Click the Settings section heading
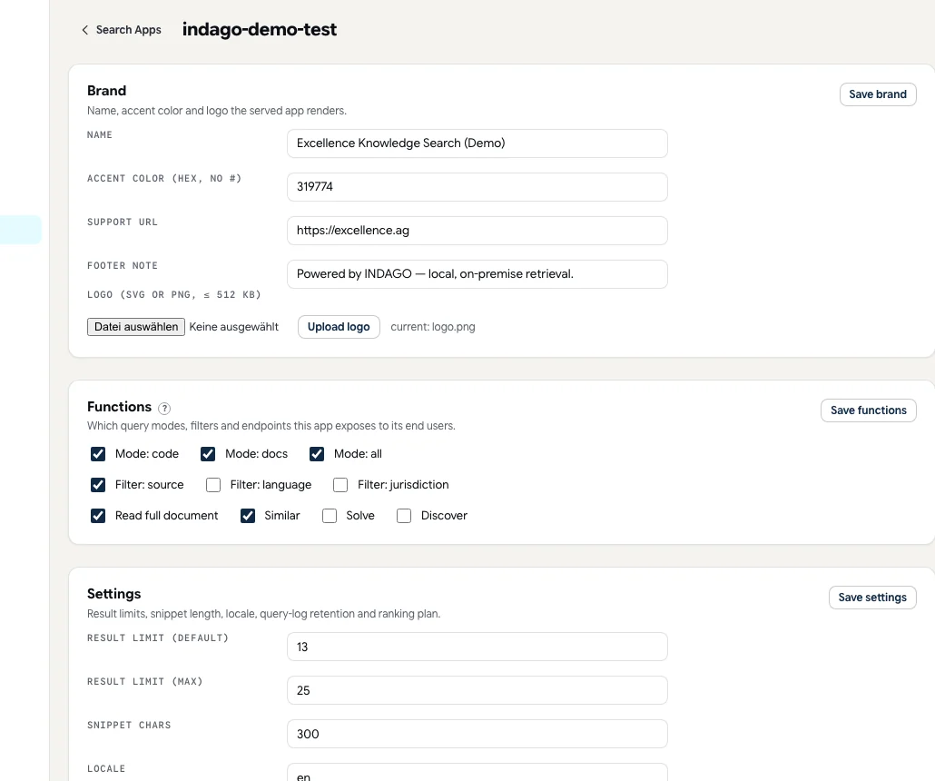The image size is (935, 781). pyautogui.click(x=113, y=594)
